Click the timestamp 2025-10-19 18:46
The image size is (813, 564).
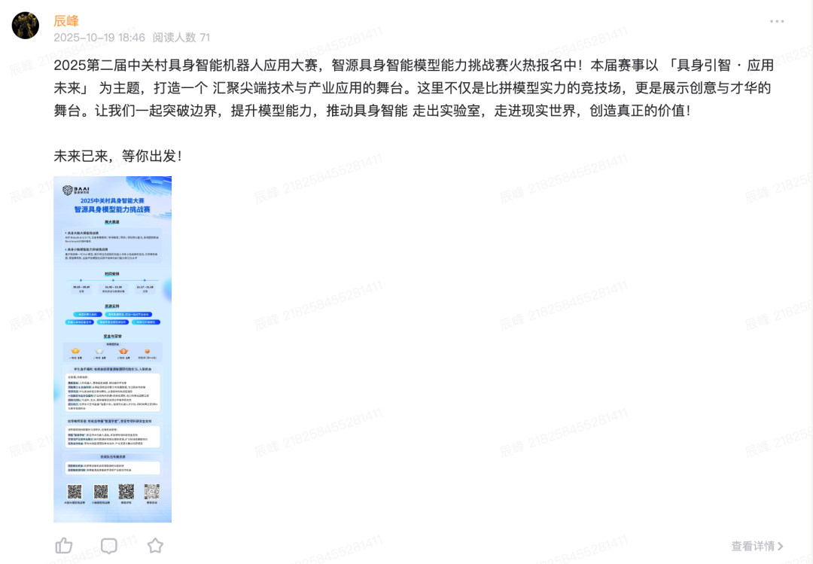click(x=99, y=38)
